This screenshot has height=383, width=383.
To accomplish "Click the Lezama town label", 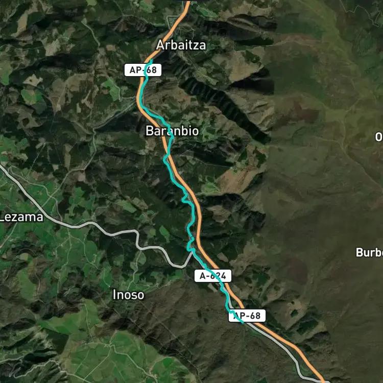I will pos(21,217).
